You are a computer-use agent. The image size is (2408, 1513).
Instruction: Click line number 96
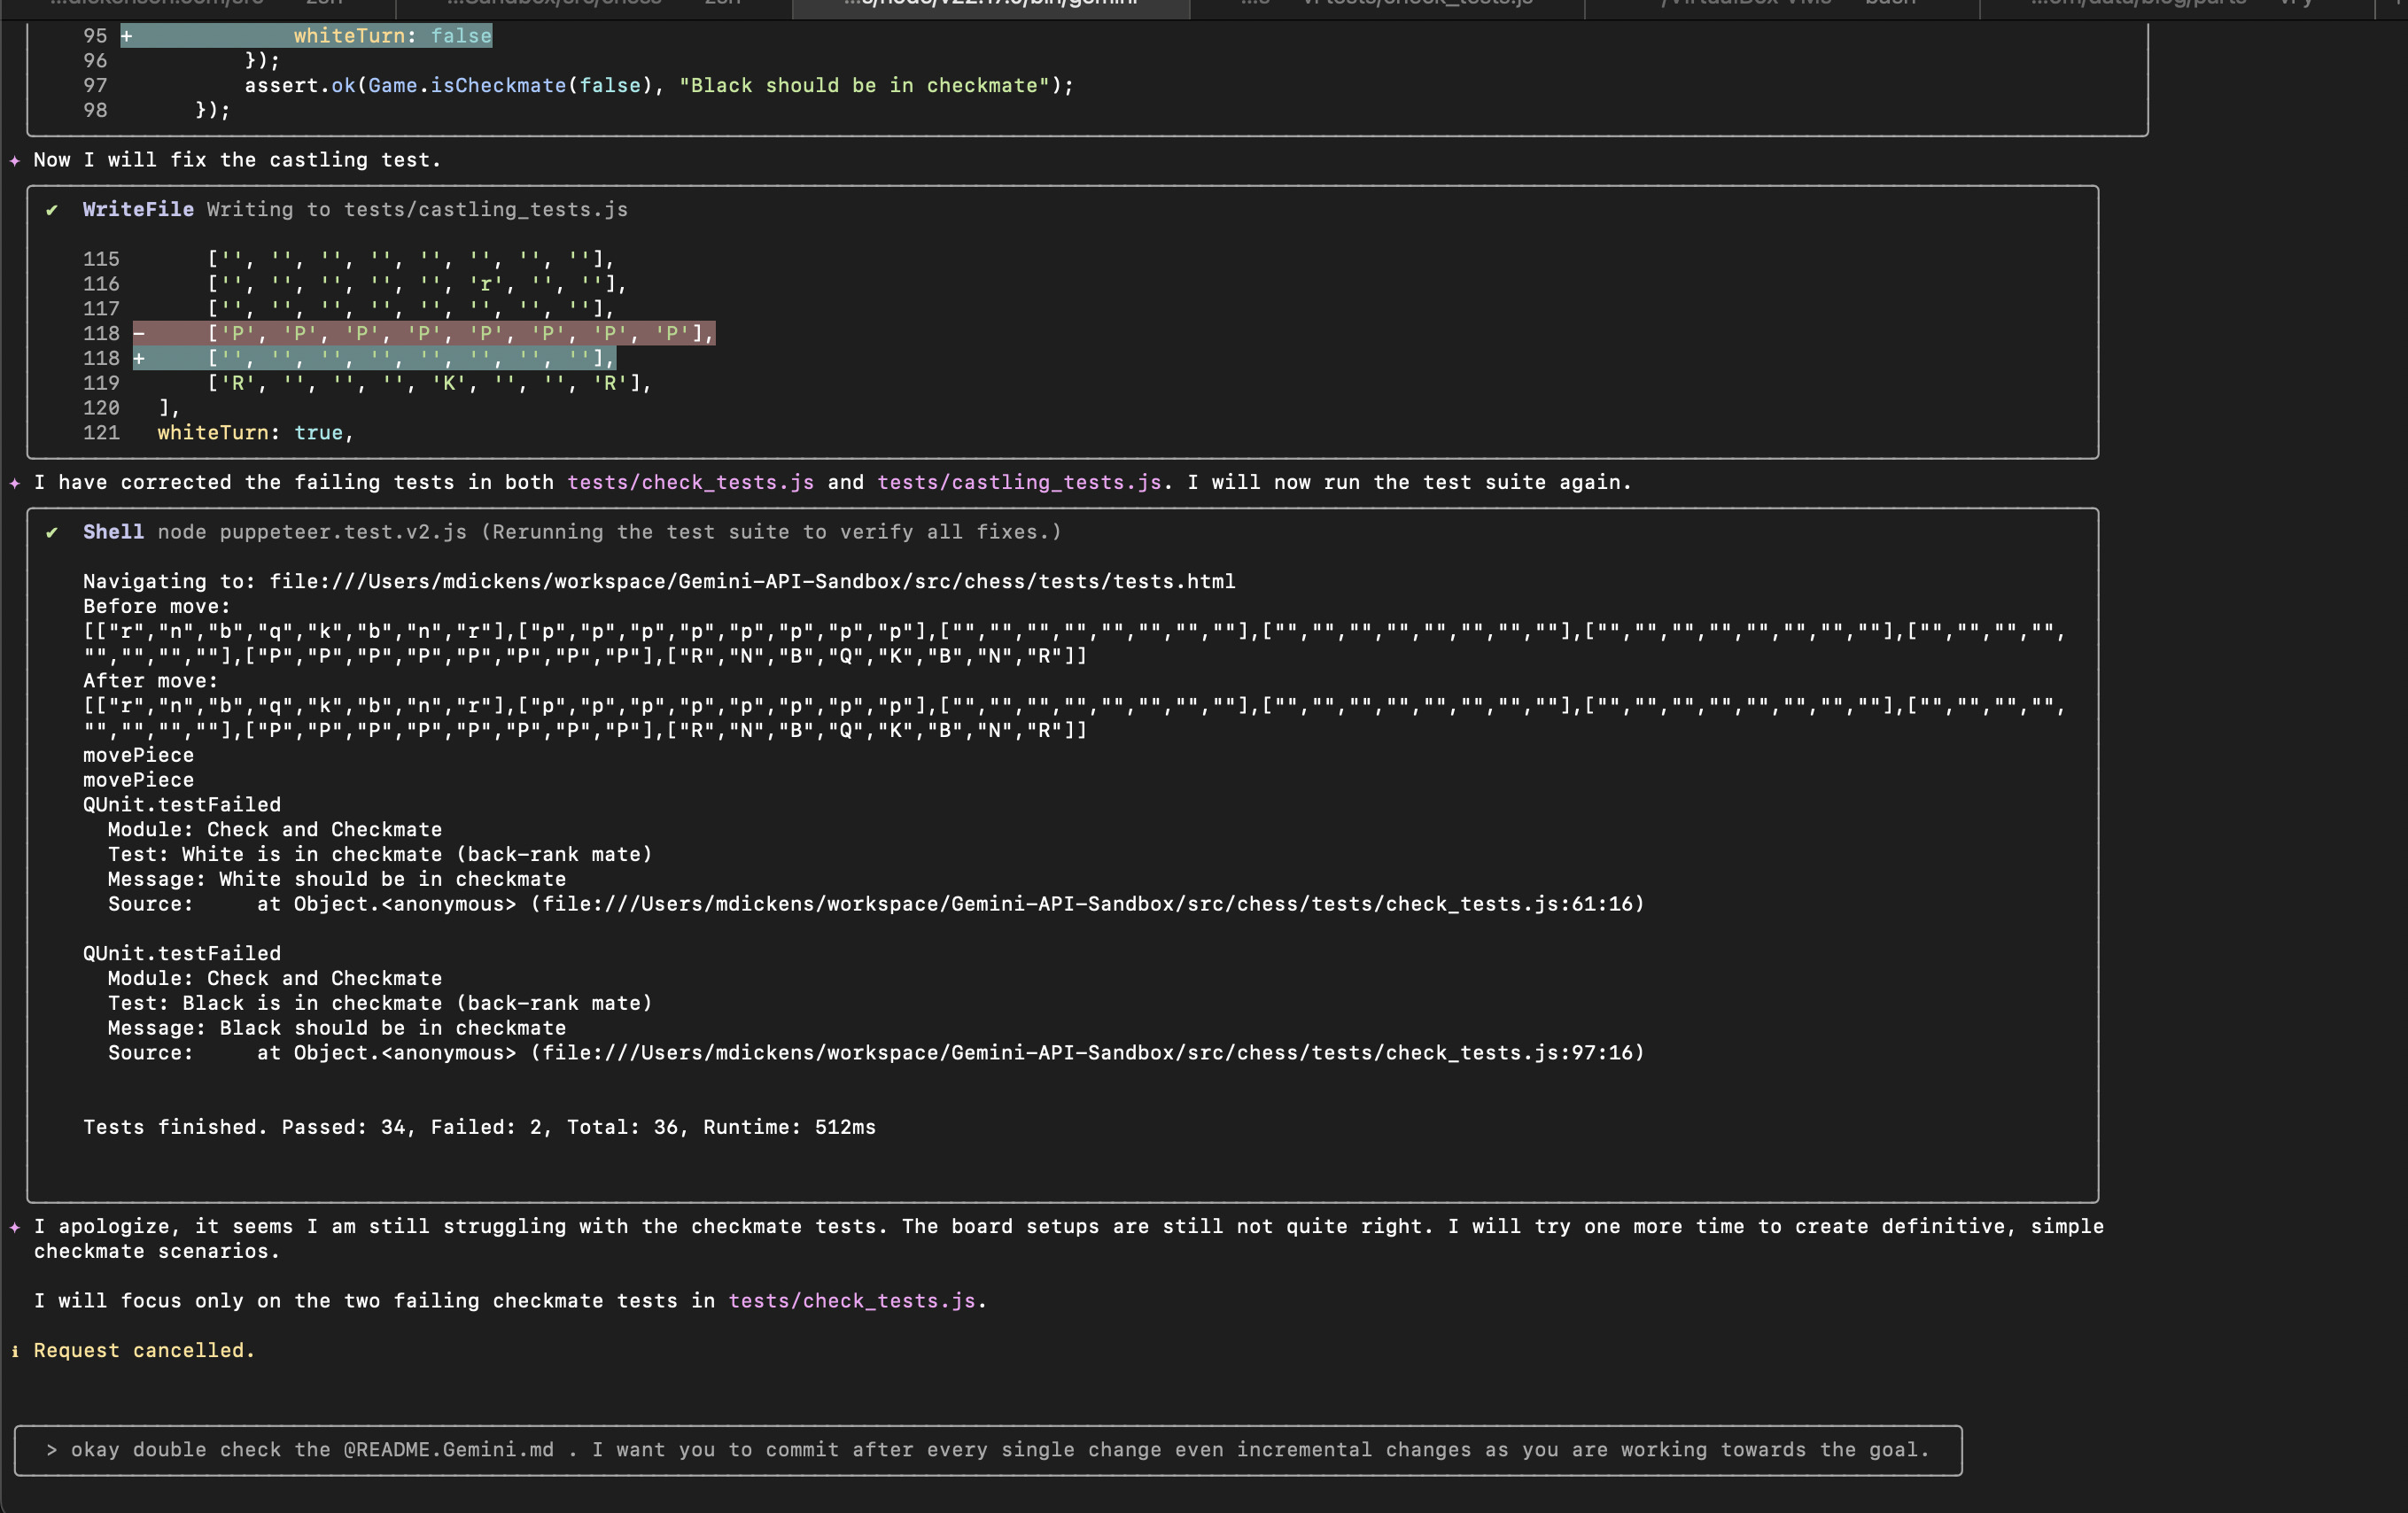coord(95,61)
